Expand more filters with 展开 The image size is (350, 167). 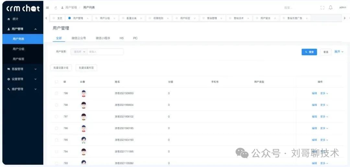(x=339, y=52)
